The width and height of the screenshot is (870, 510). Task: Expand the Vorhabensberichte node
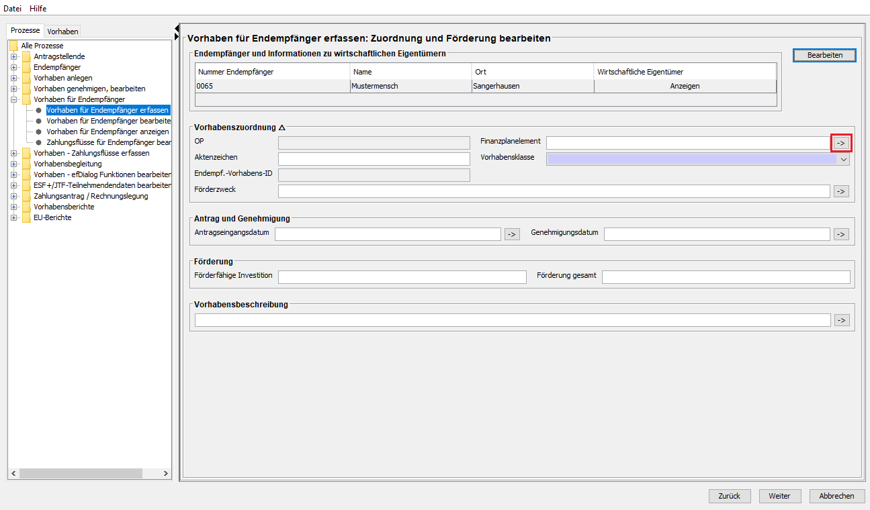pos(13,207)
